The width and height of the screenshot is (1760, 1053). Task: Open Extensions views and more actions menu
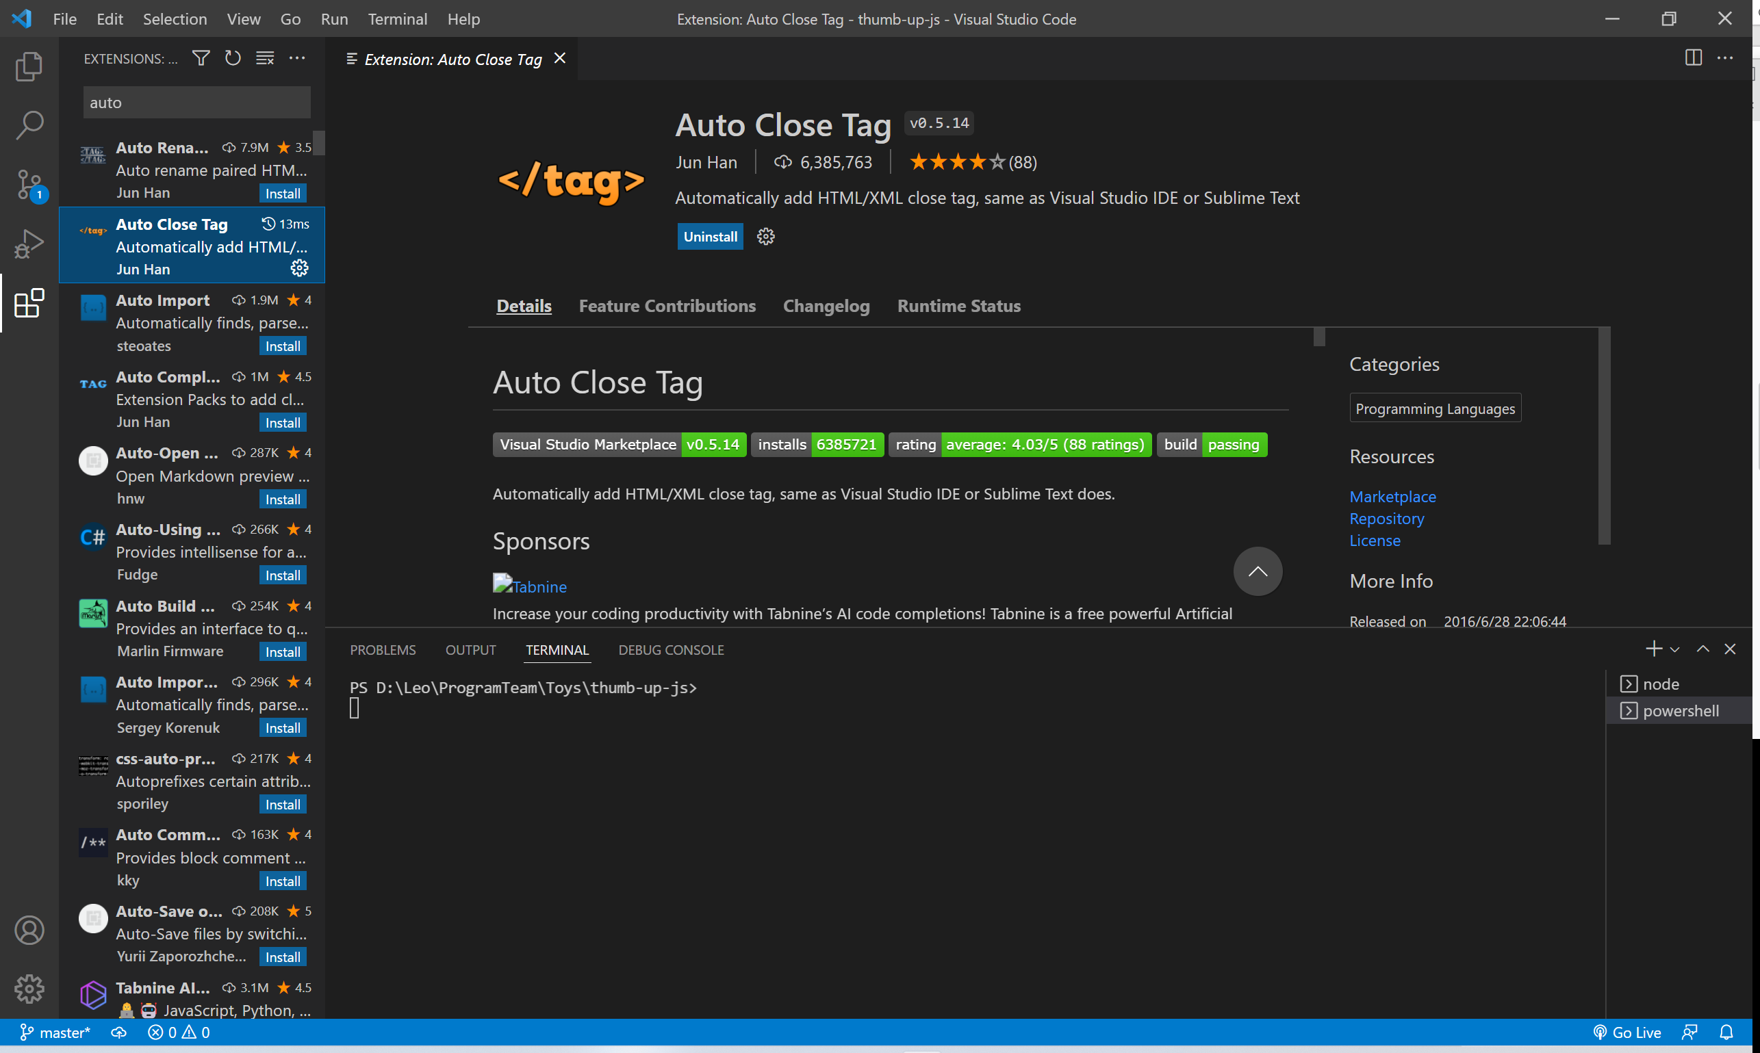click(297, 58)
